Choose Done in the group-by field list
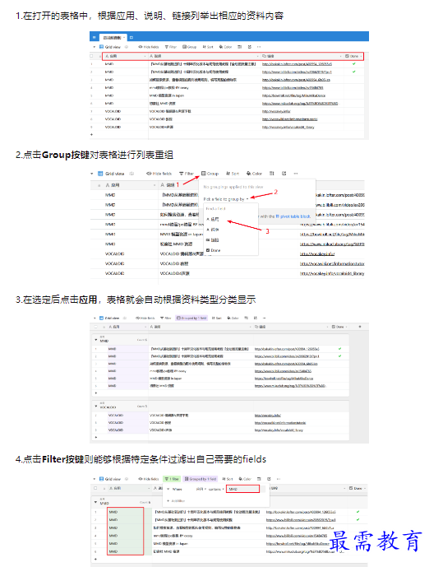The width and height of the screenshot is (429, 567). [214, 250]
